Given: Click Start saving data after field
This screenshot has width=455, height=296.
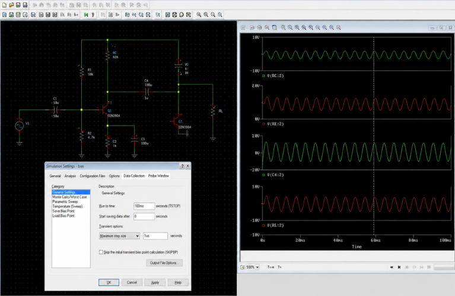Looking at the screenshot, I should point(144,216).
